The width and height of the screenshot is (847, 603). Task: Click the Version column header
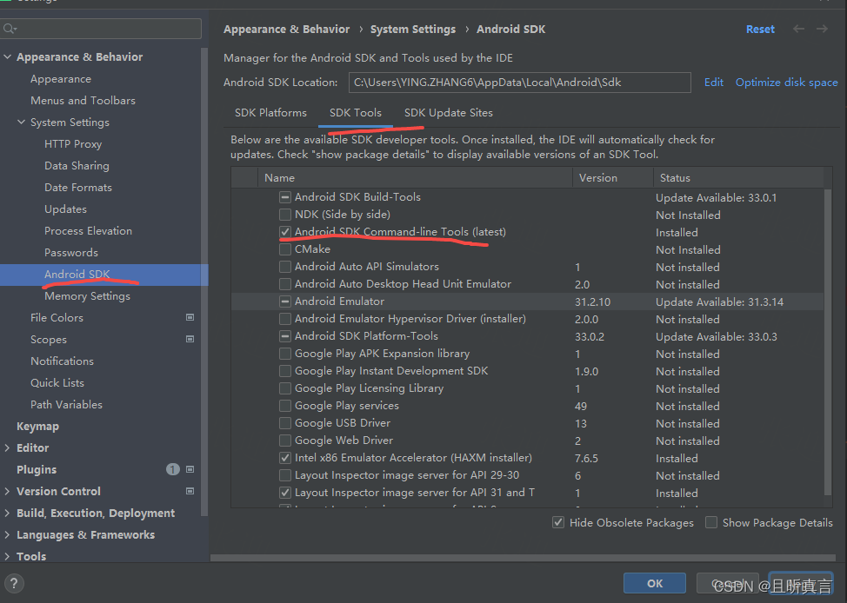point(613,177)
